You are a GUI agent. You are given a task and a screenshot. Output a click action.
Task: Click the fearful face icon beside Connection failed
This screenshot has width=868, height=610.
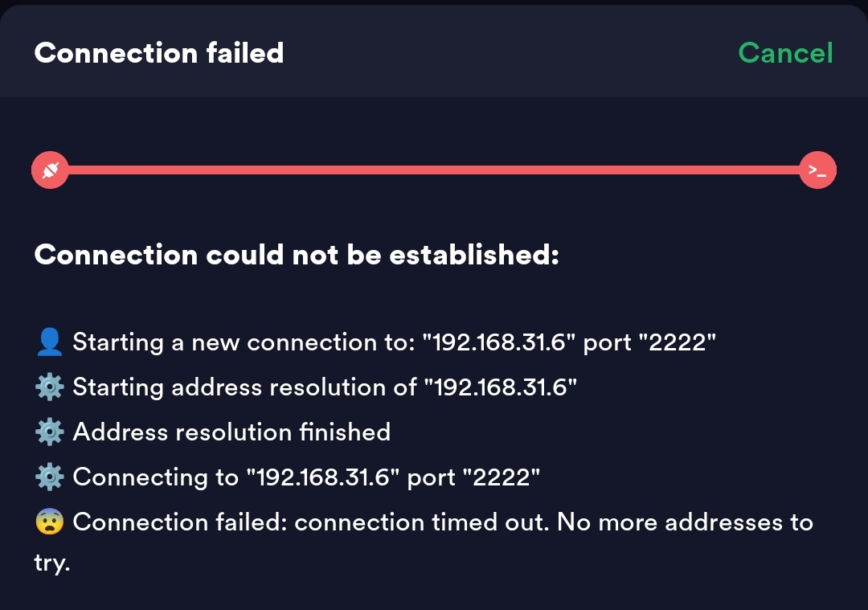pos(50,522)
